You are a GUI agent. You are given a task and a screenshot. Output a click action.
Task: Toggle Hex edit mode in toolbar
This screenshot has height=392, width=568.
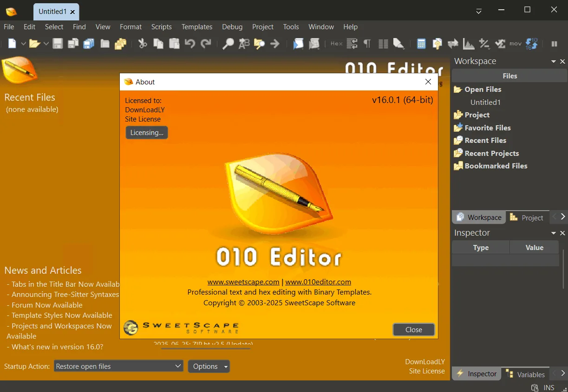coord(336,44)
